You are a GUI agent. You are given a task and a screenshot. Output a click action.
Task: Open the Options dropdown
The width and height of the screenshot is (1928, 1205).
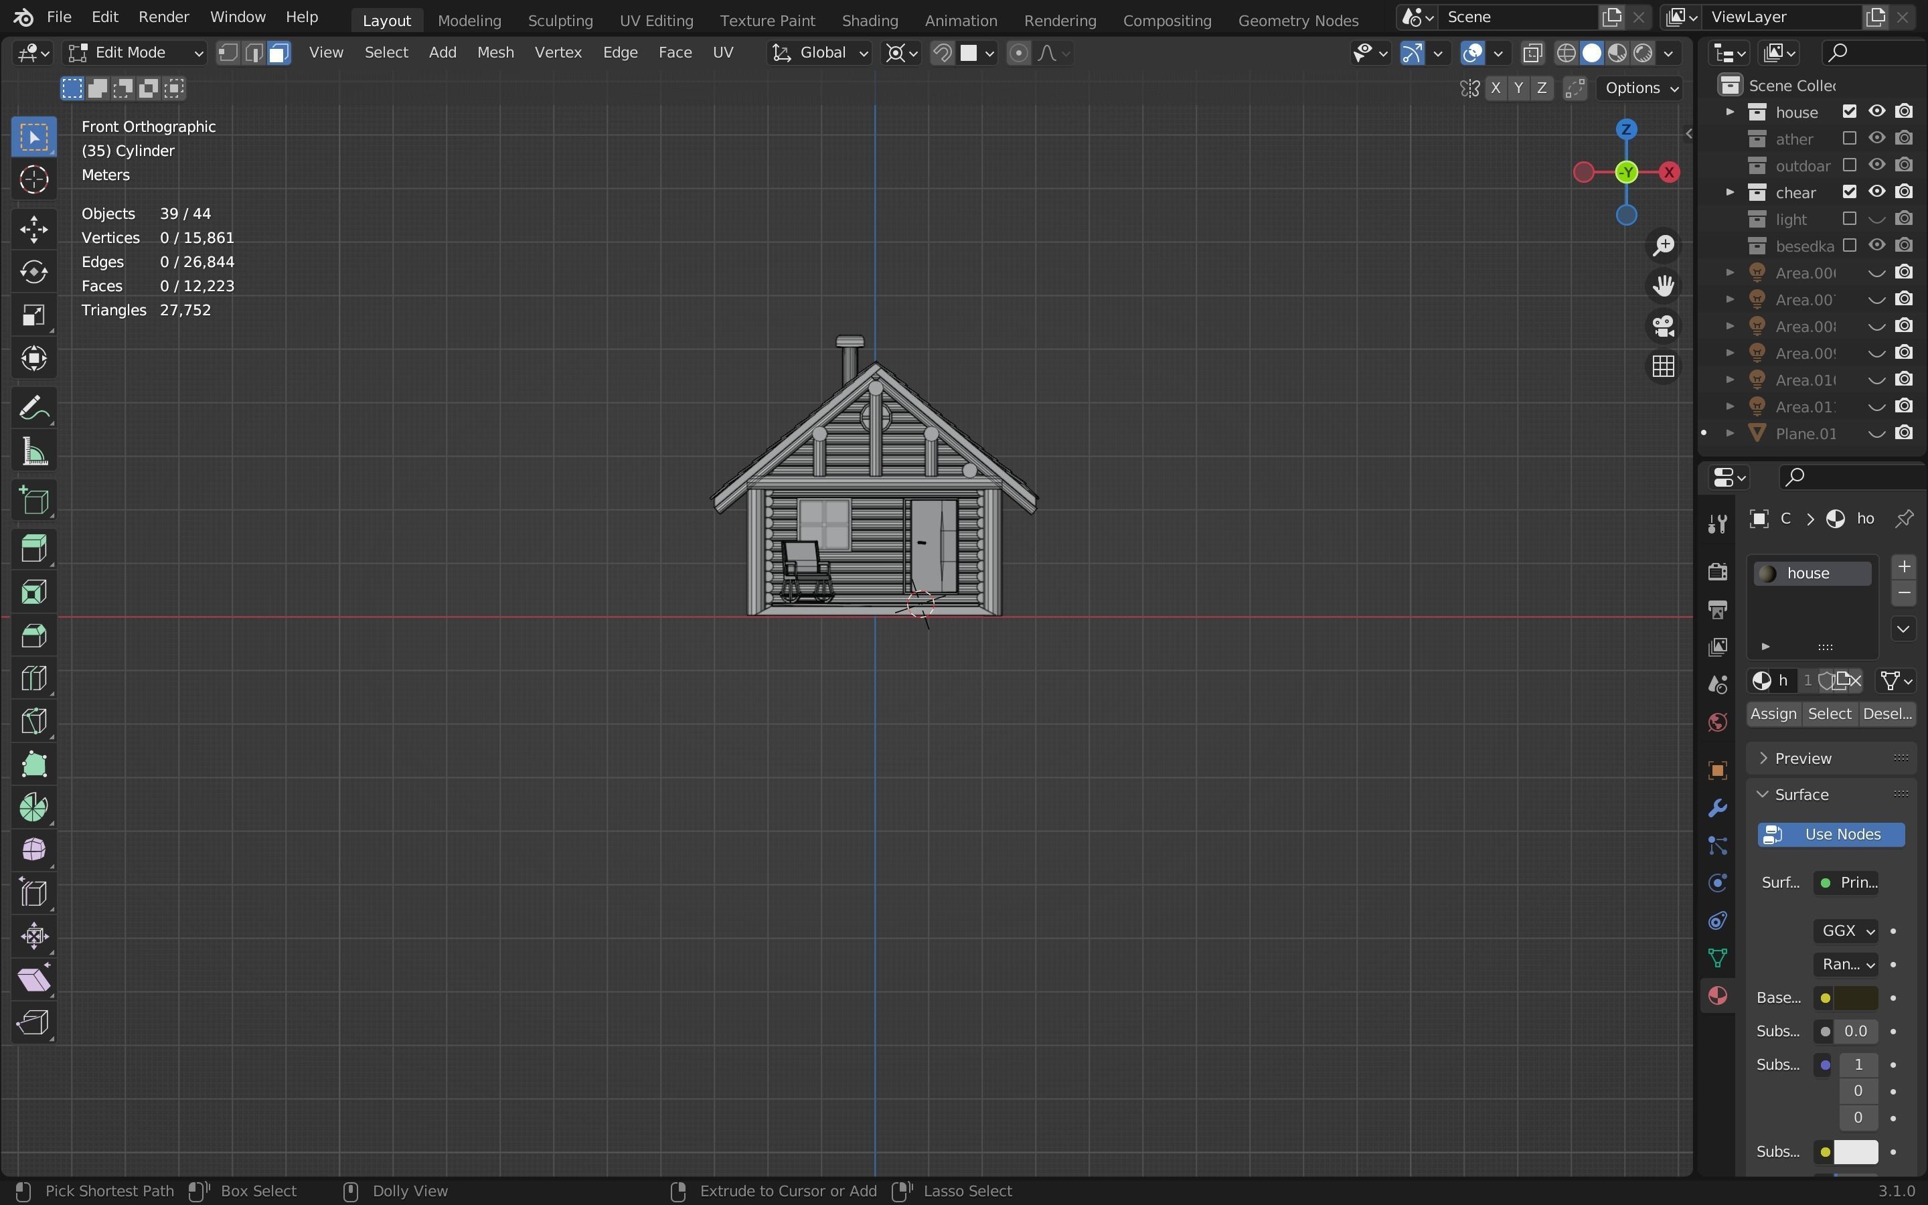point(1642,88)
